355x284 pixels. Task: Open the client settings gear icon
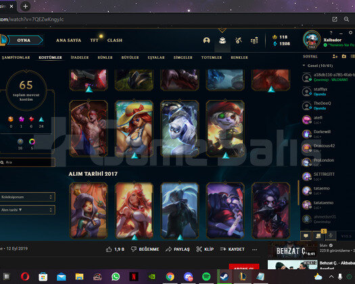point(350,33)
